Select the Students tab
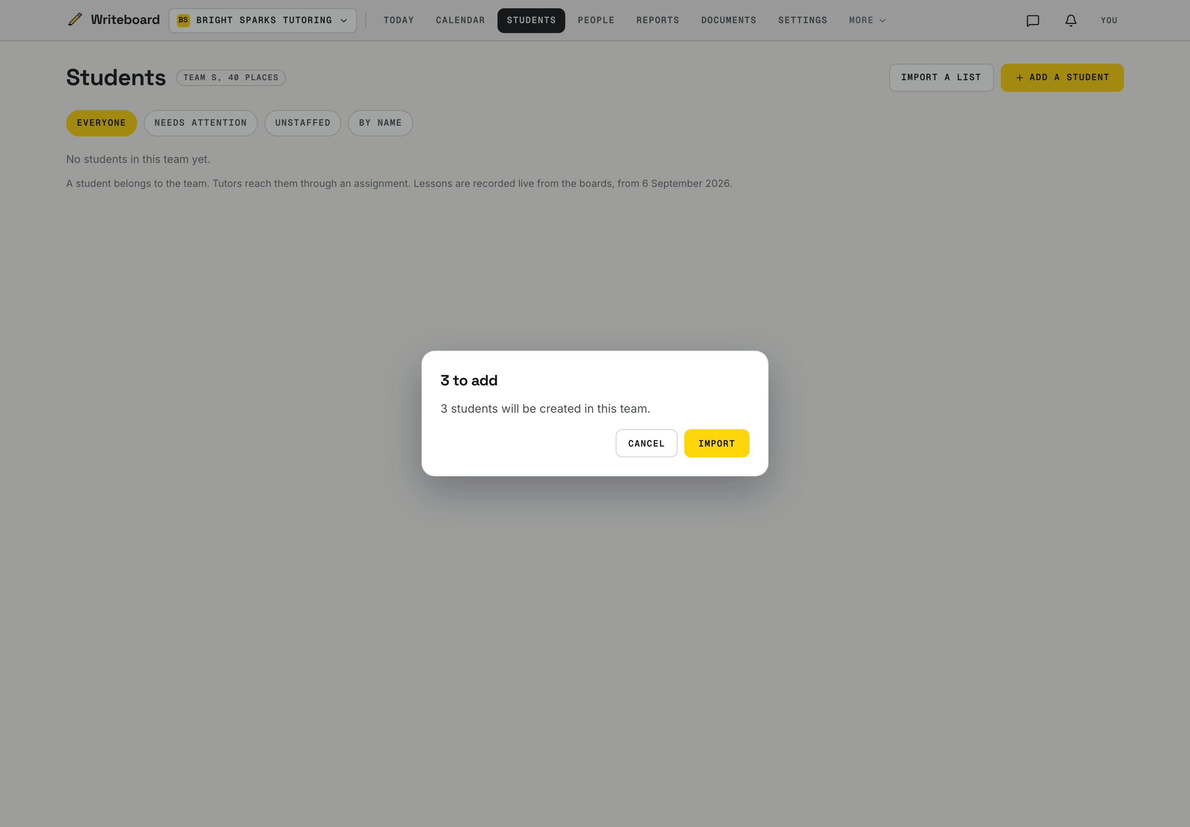 click(531, 20)
